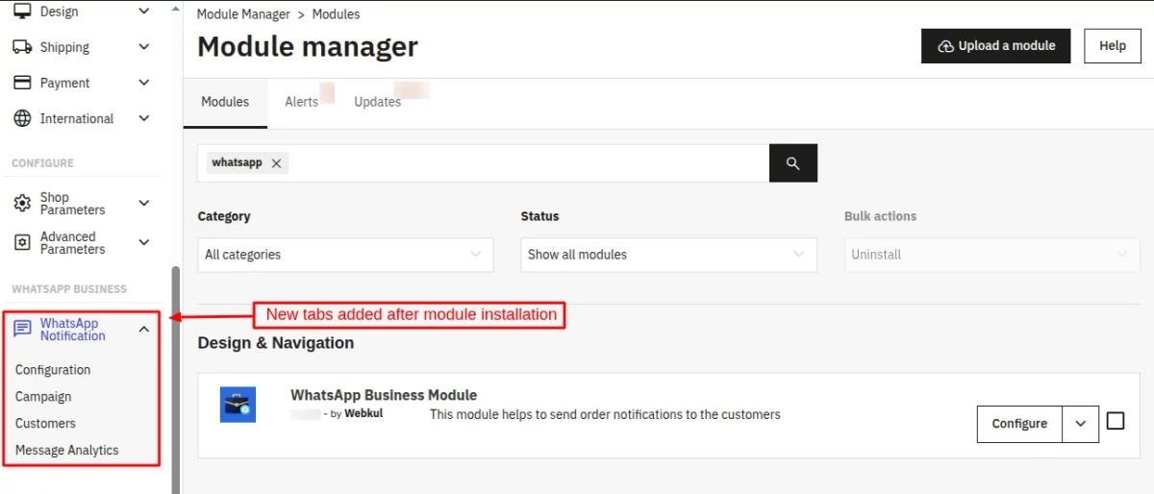Open the Uninstall bulk actions dropdown
1154x494 pixels.
991,255
